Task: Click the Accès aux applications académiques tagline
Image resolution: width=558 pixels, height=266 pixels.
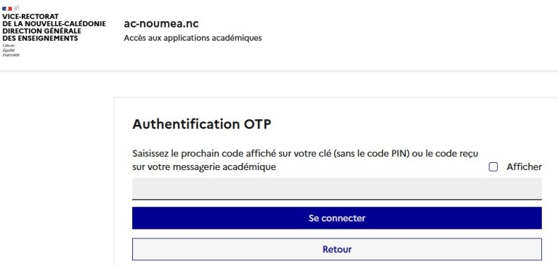Action: pyautogui.click(x=193, y=38)
